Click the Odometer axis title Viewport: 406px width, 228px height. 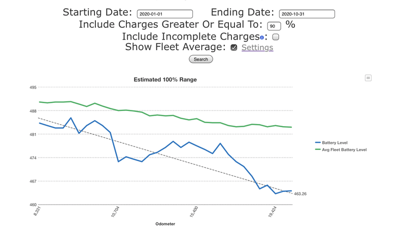pyautogui.click(x=165, y=224)
